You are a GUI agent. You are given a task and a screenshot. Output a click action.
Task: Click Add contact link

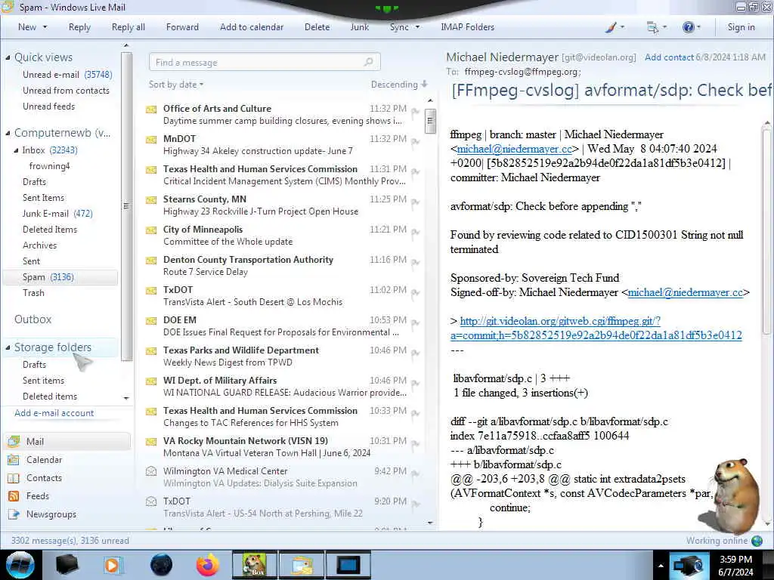(x=669, y=57)
